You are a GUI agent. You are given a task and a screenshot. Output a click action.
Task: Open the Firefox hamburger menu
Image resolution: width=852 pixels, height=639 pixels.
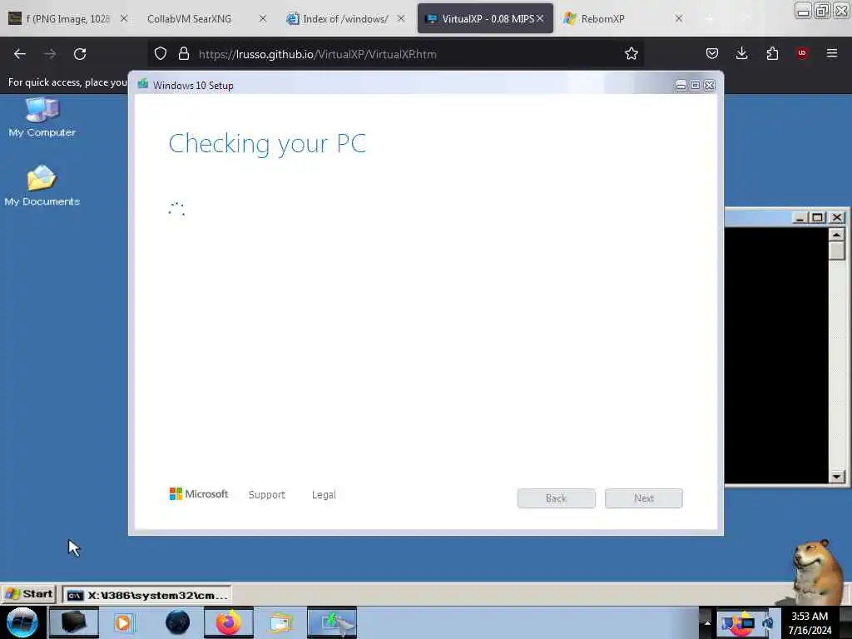click(x=832, y=53)
